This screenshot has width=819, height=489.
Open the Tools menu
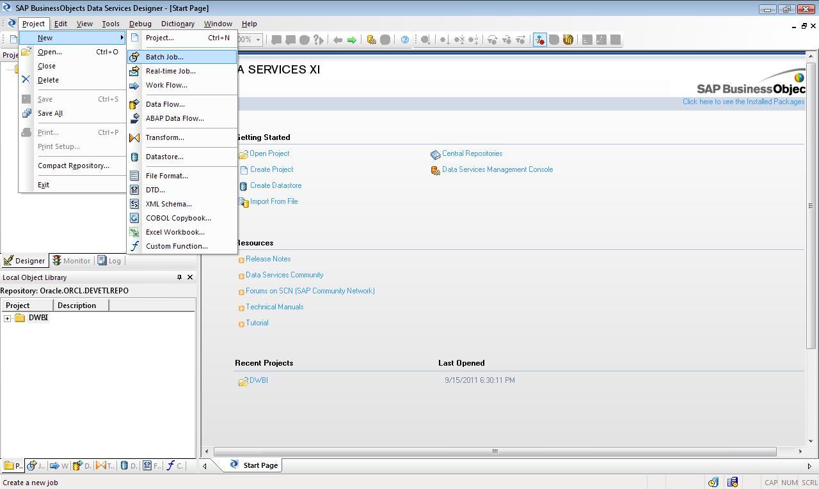click(111, 24)
